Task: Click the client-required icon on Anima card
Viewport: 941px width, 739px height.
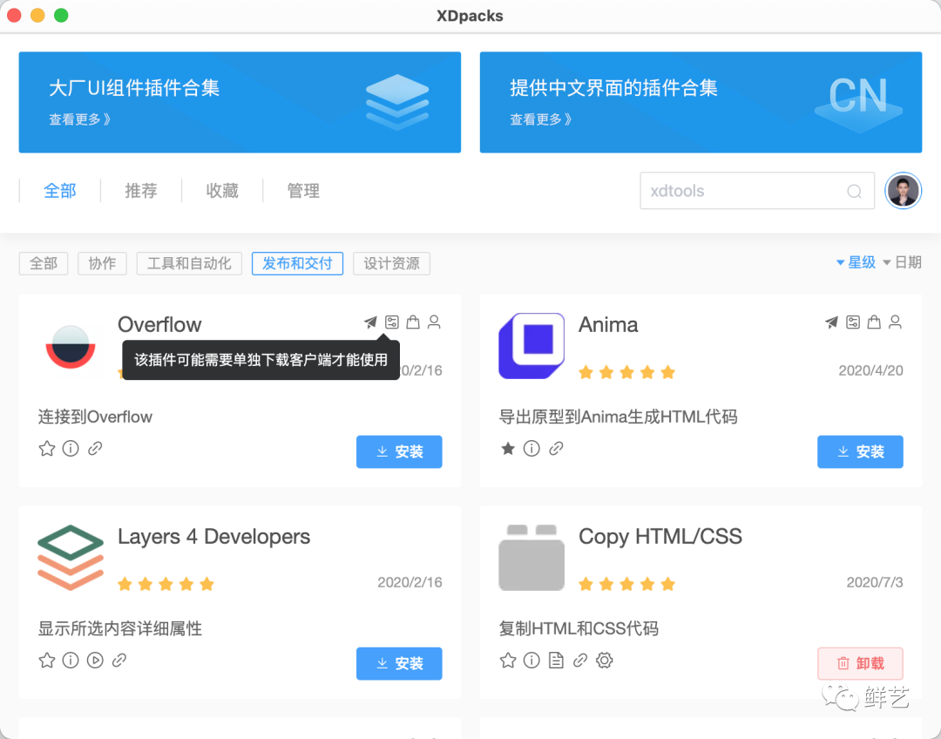Action: (853, 322)
